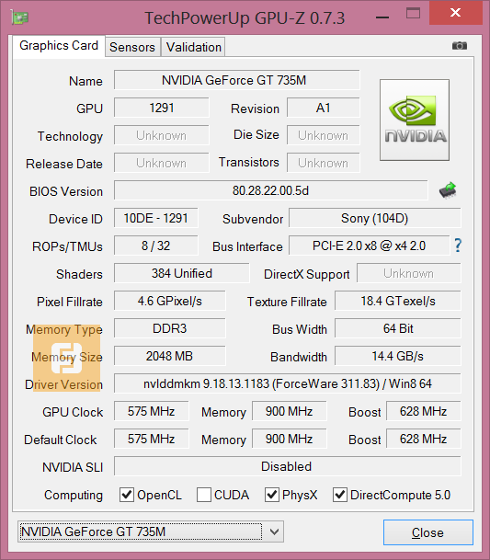Click the NVIDIA SLI field showing Disabled

click(288, 466)
